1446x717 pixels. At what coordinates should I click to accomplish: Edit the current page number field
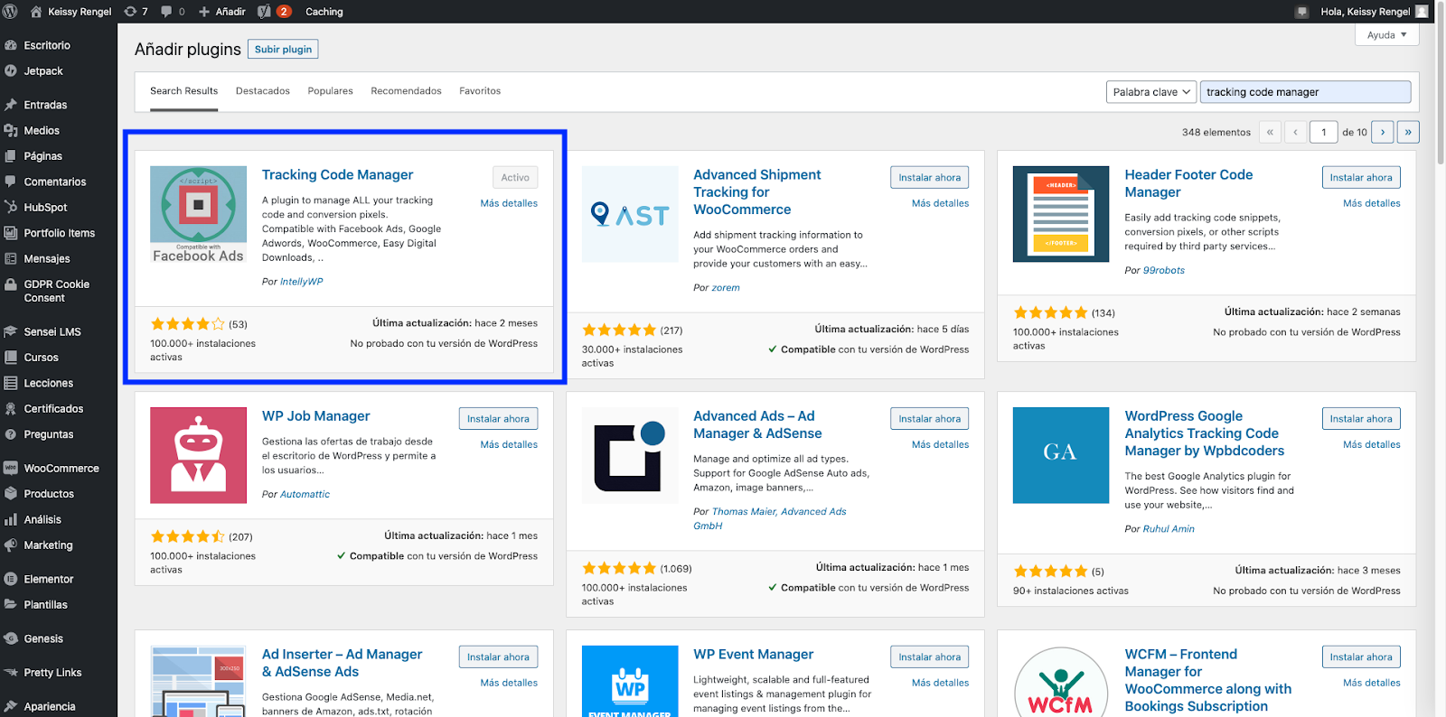coord(1323,132)
